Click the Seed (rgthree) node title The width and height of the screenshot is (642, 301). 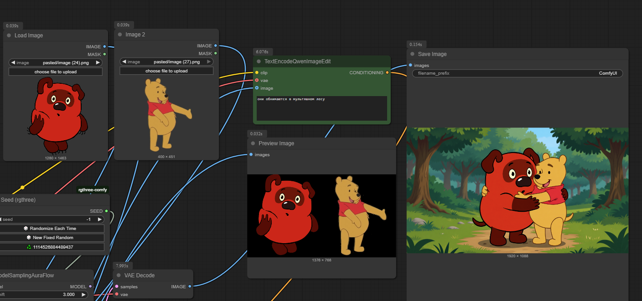[x=18, y=200]
